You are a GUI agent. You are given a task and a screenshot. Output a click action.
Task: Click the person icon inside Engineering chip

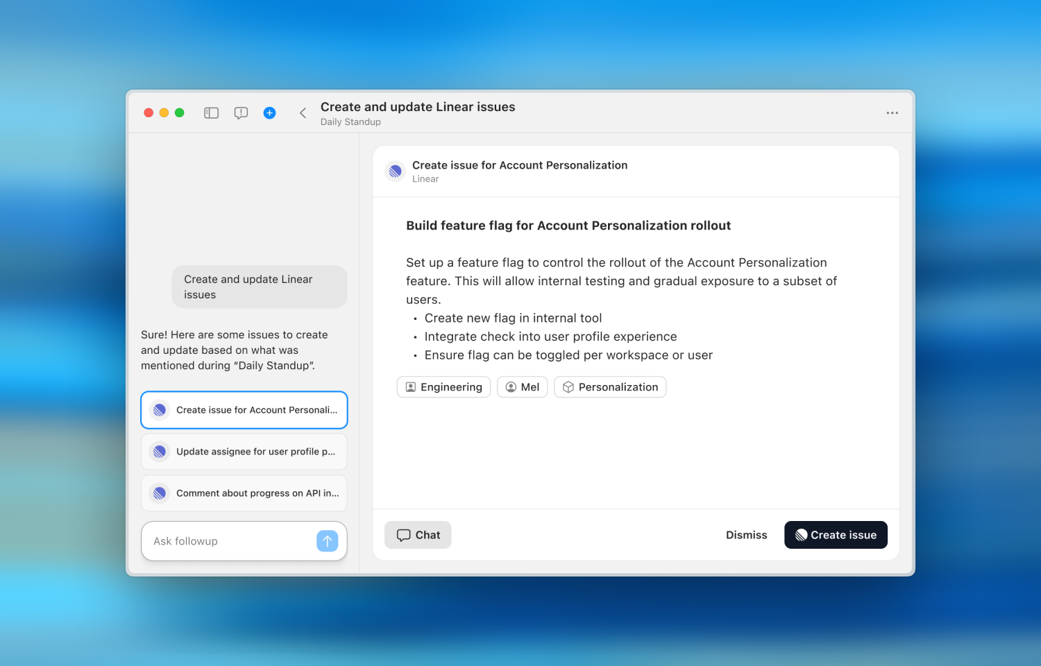point(410,386)
